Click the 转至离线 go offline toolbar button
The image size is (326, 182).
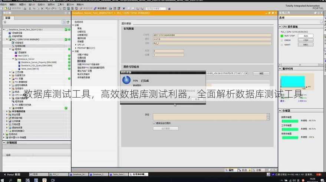100,9
